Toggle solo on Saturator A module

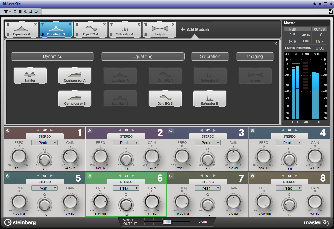[x=111, y=34]
